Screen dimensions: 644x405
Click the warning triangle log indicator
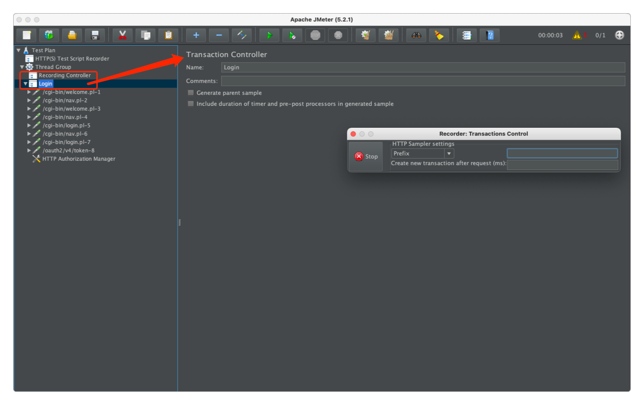pos(577,35)
